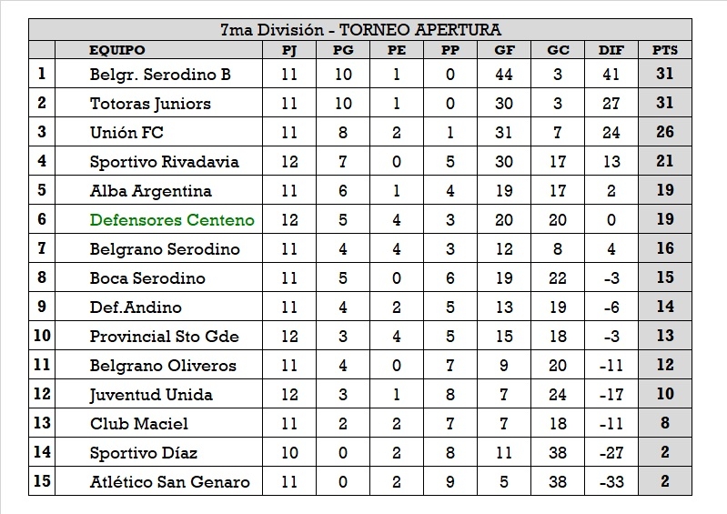The height and width of the screenshot is (514, 727).
Task: Click Sportivo Díaz goal difference -27
Action: 611,452
